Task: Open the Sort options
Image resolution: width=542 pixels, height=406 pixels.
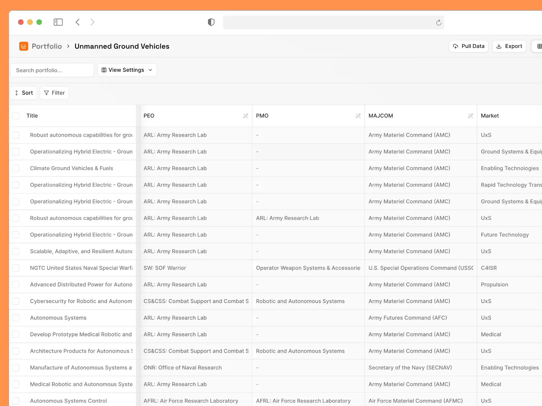Action: 24,93
